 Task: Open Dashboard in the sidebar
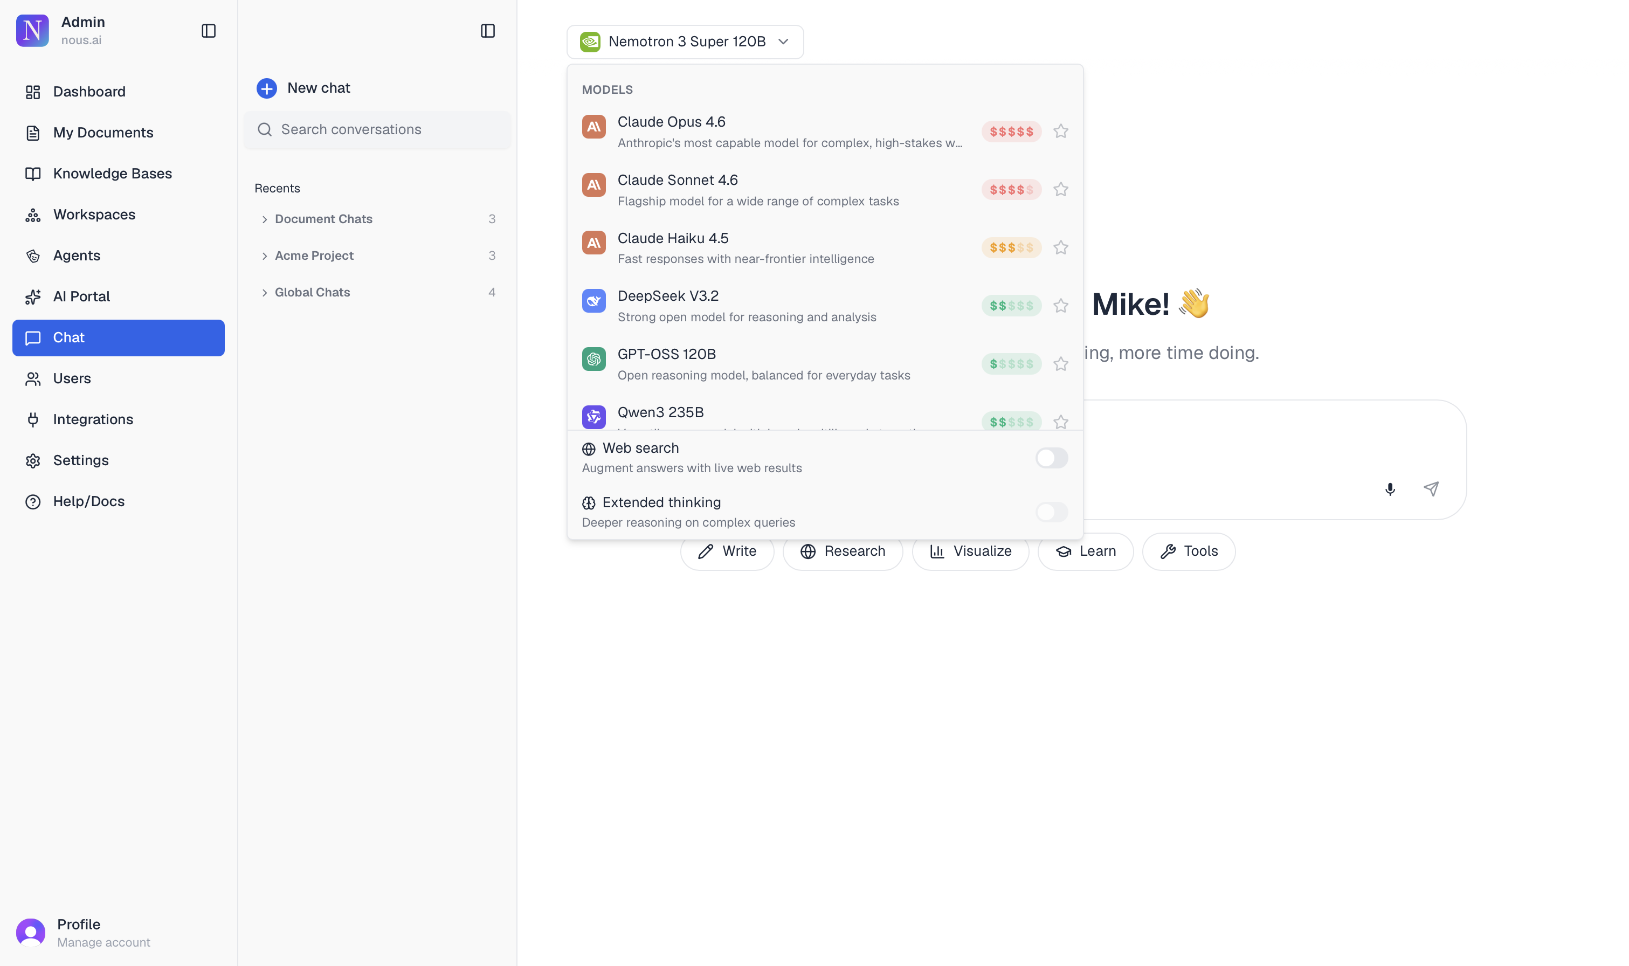point(119,92)
